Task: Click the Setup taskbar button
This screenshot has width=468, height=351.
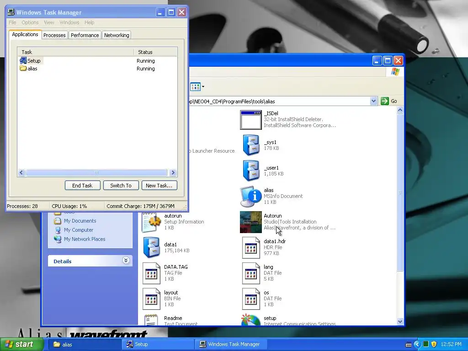Action: [x=159, y=345]
